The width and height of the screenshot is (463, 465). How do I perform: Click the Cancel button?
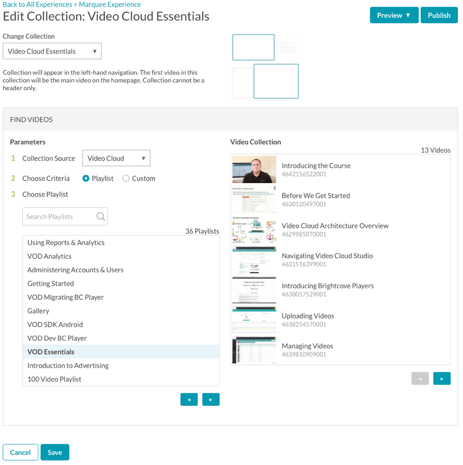21,452
